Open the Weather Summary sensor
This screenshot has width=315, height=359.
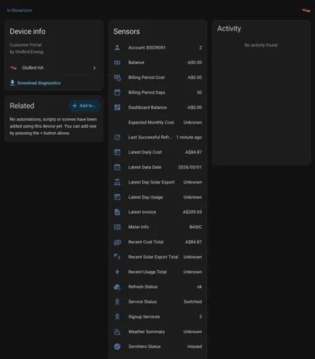point(158,332)
